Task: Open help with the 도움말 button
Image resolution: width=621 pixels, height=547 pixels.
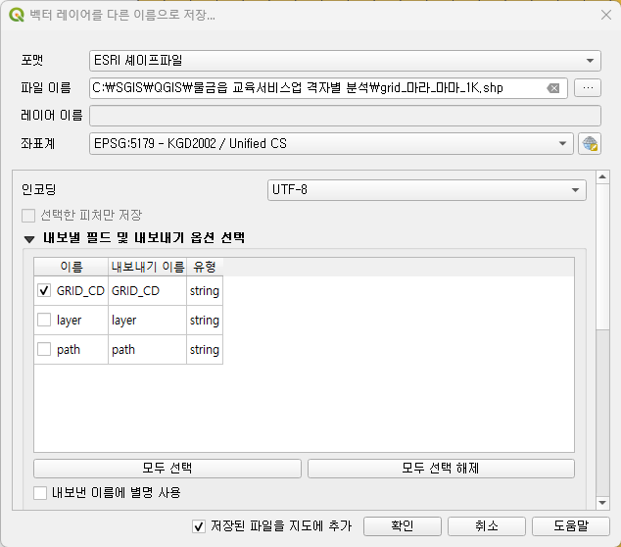Action: 570,526
